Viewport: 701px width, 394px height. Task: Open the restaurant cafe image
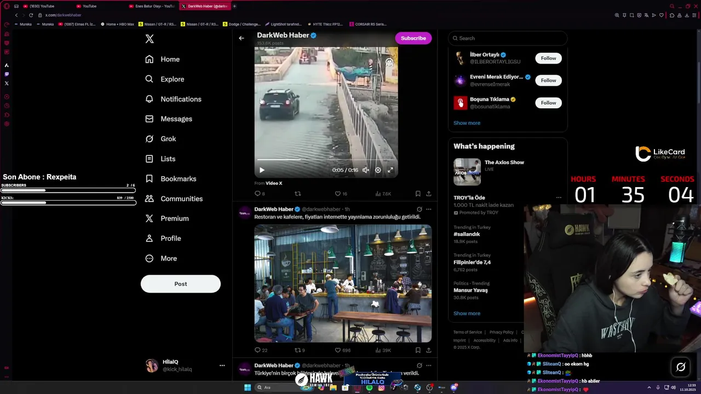[x=343, y=283]
